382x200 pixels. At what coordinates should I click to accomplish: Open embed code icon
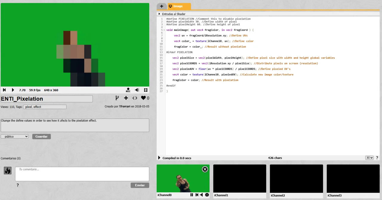(135, 98)
